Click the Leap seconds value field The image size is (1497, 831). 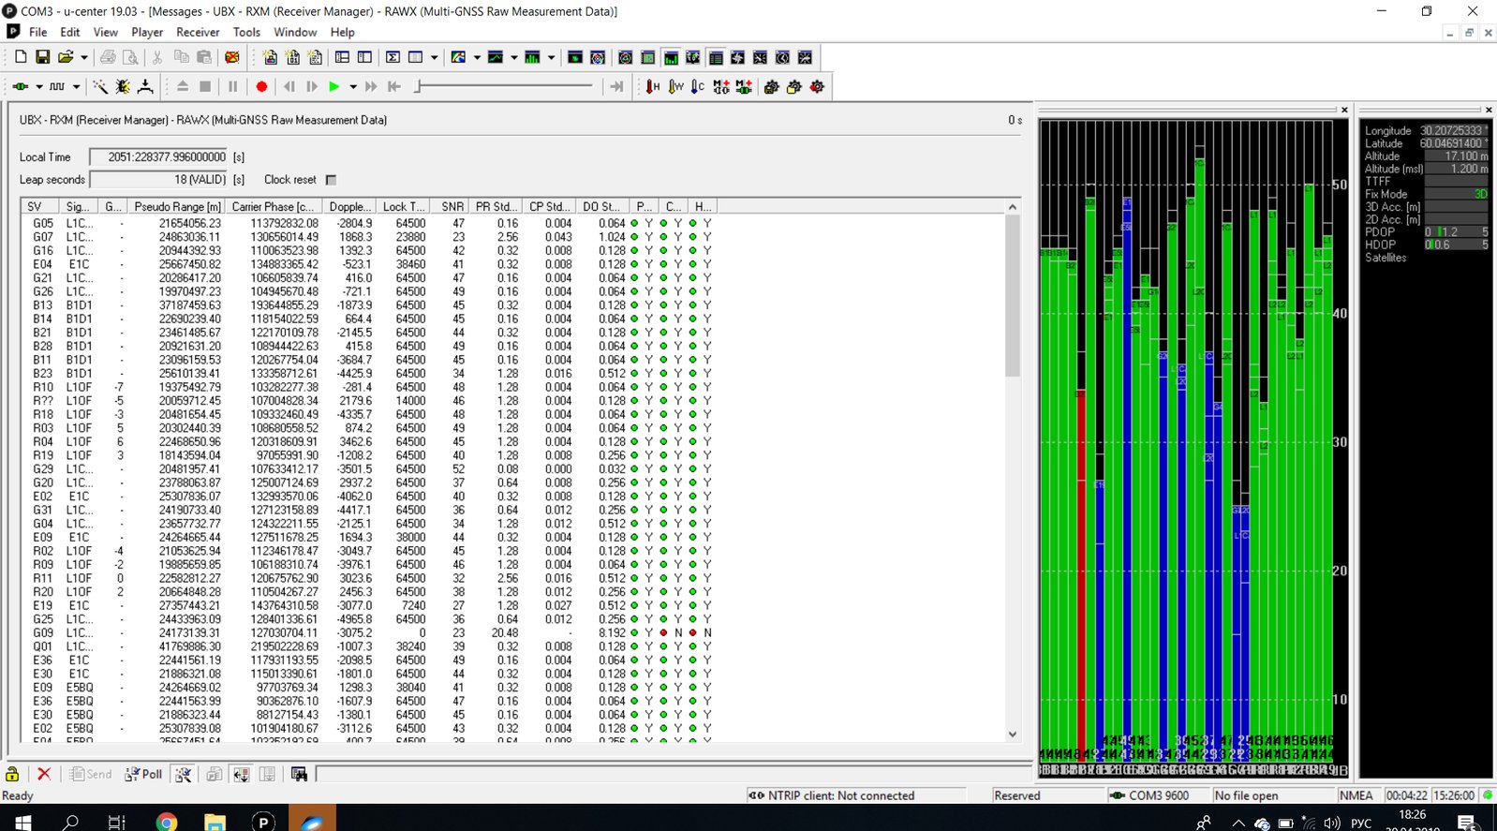coord(159,179)
